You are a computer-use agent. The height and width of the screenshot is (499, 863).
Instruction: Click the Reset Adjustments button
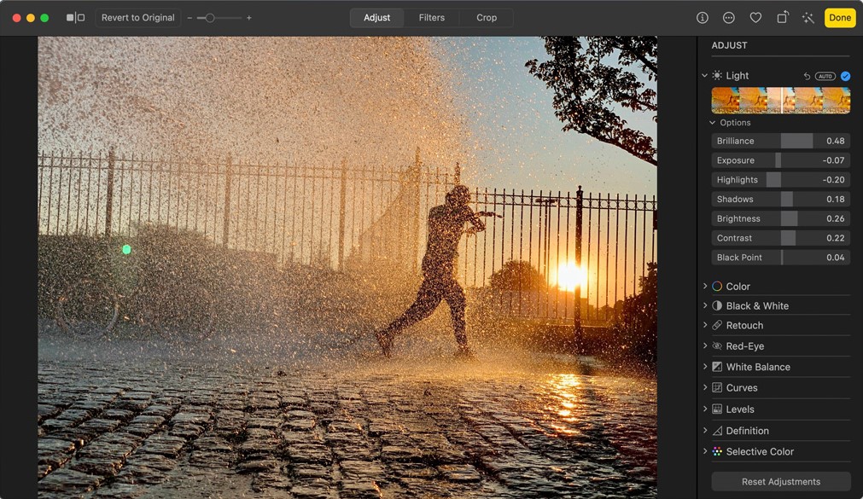(x=780, y=482)
